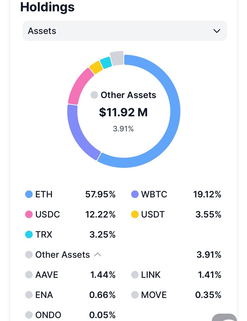Click the gray MOVE legend dot
This screenshot has height=321, width=247.
(135, 295)
